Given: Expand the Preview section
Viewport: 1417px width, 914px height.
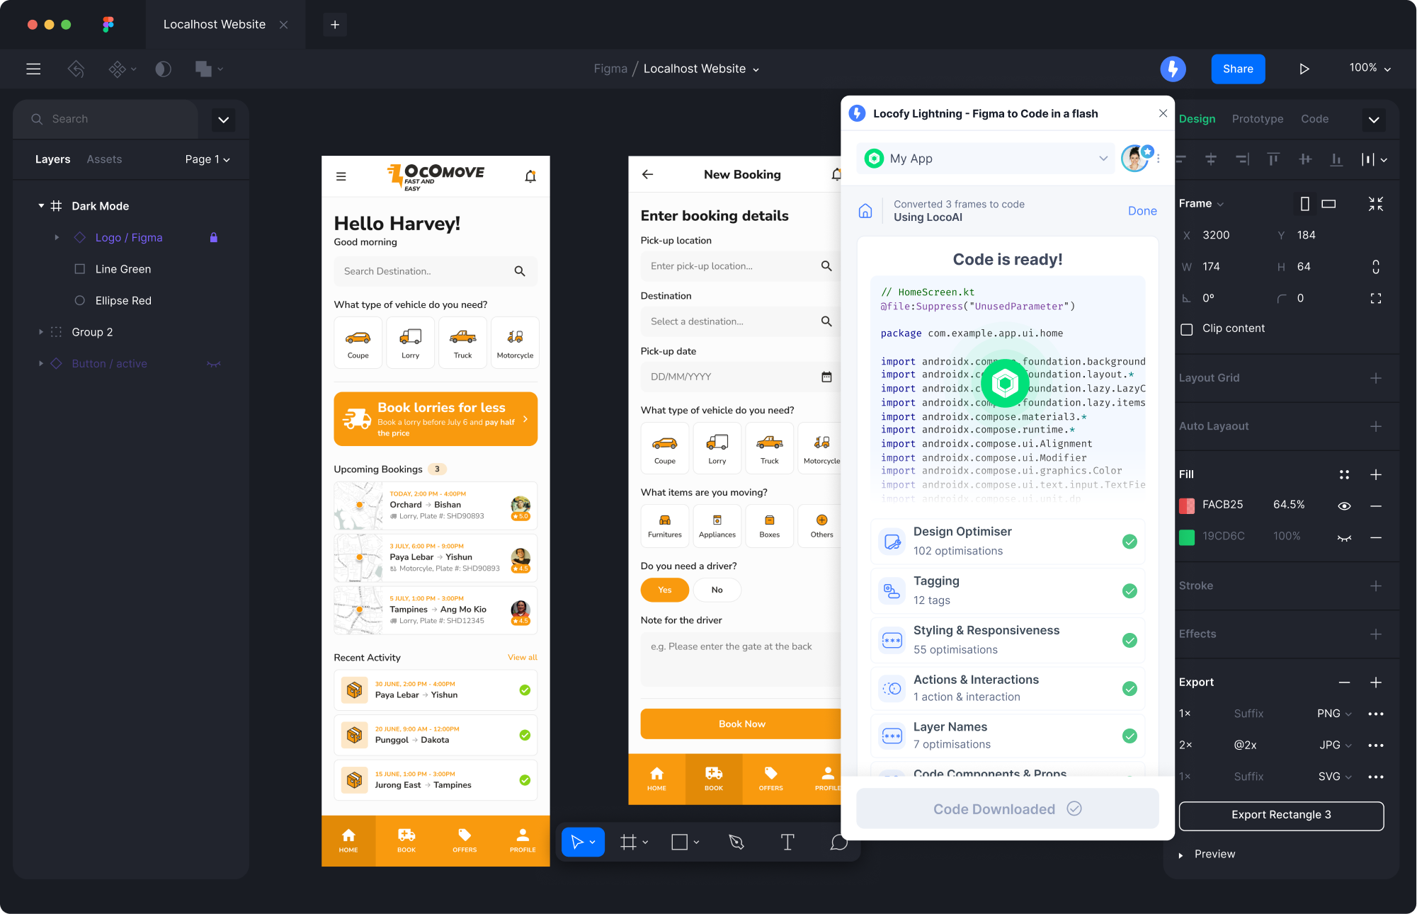Looking at the screenshot, I should (x=1180, y=855).
